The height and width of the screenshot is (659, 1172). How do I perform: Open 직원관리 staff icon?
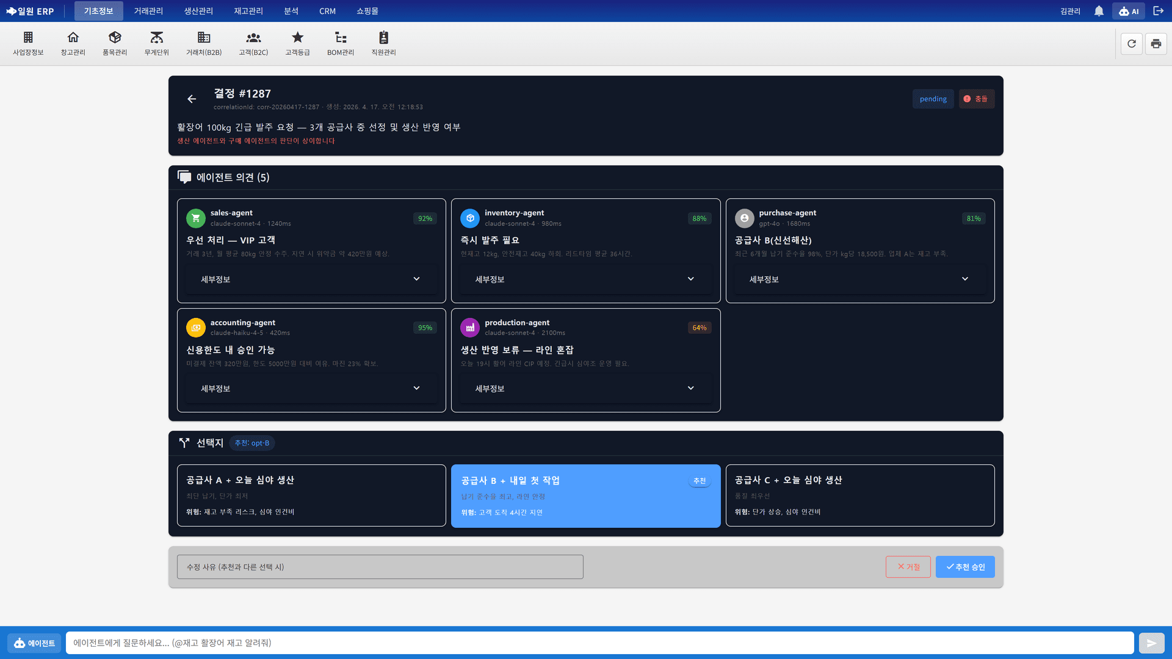tap(383, 43)
